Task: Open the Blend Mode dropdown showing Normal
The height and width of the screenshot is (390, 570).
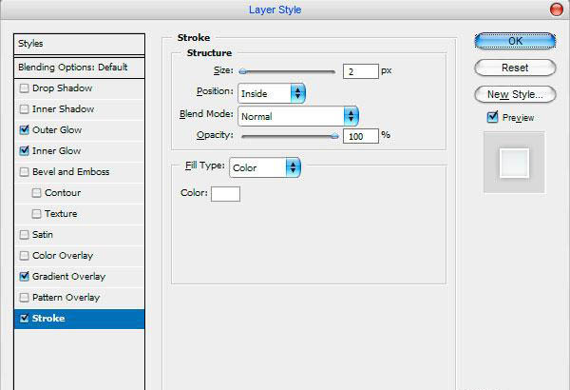Action: (298, 116)
